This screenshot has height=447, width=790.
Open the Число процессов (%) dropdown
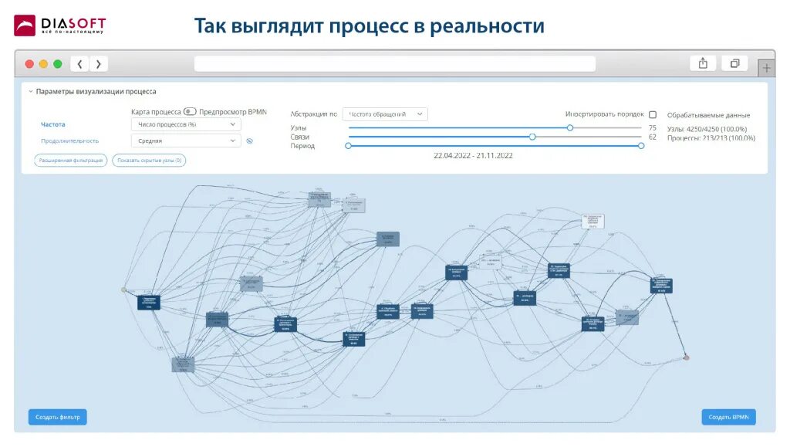(x=186, y=124)
